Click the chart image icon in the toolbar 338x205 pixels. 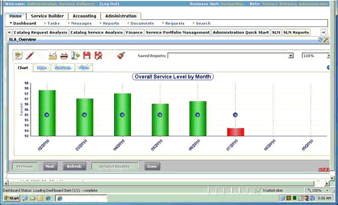[x=52, y=55]
